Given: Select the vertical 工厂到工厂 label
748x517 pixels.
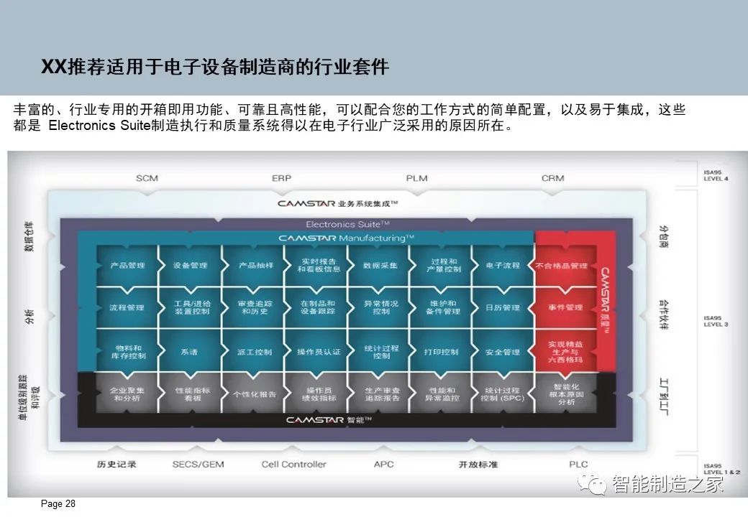Looking at the screenshot, I should point(664,396).
